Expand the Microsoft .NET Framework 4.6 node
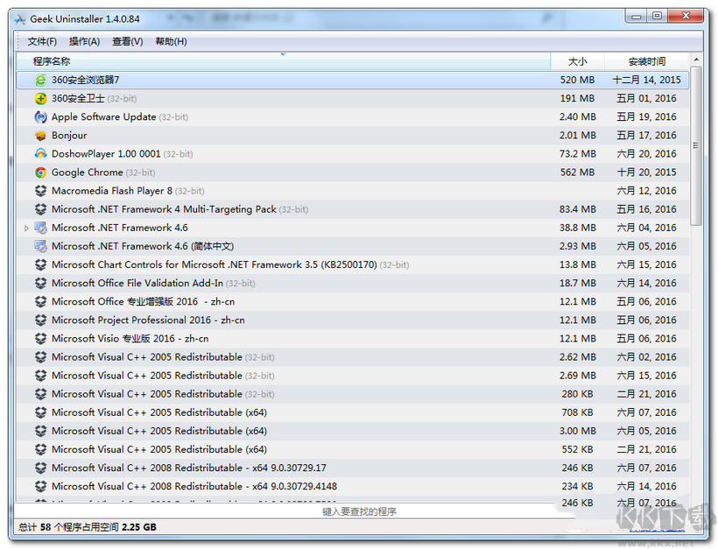The image size is (718, 549). [x=26, y=227]
